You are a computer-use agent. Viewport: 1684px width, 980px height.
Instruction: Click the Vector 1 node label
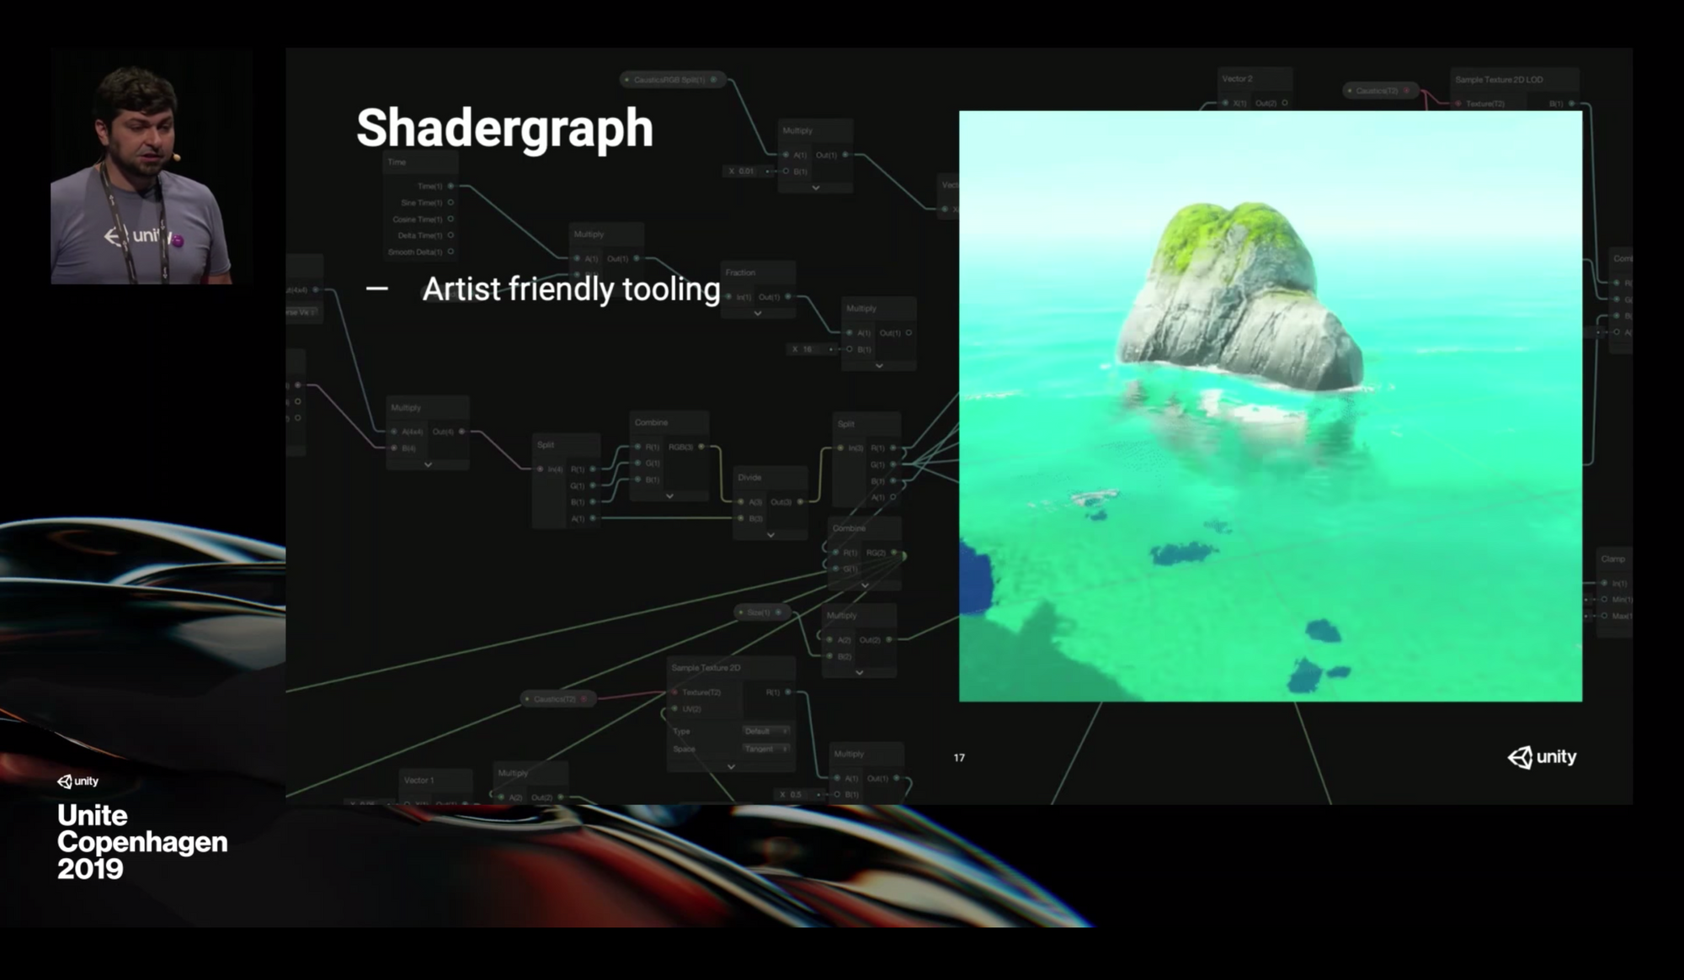[418, 779]
